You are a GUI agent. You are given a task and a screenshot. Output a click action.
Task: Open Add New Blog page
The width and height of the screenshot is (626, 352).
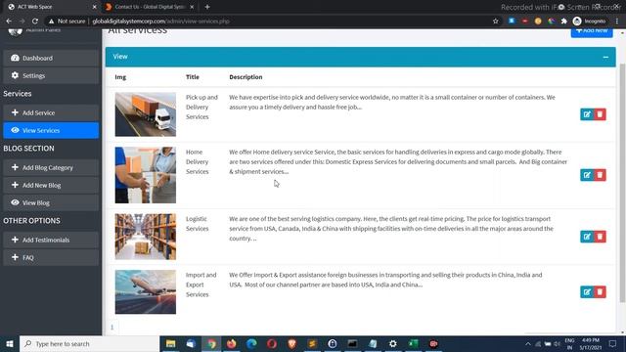[x=51, y=185]
